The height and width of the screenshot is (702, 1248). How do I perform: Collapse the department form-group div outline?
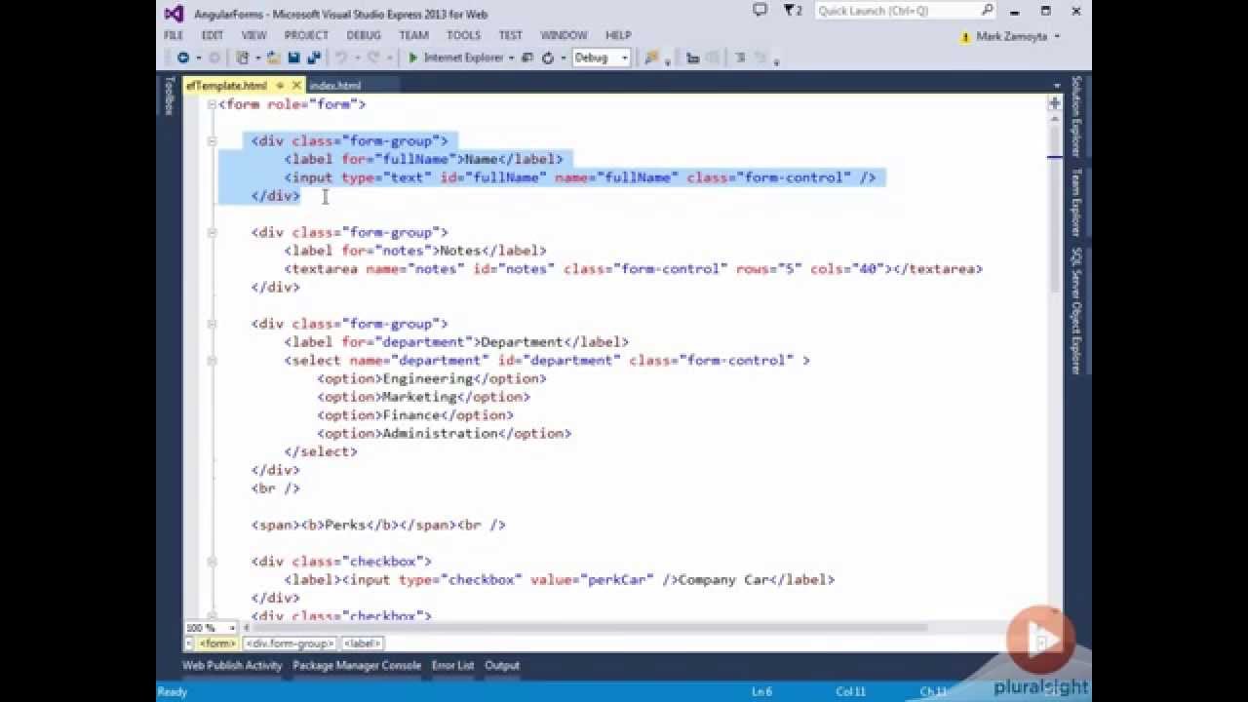(x=212, y=324)
